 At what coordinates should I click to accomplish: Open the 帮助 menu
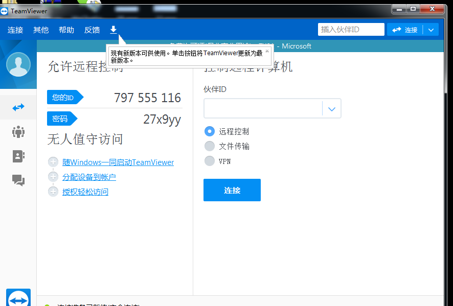66,30
